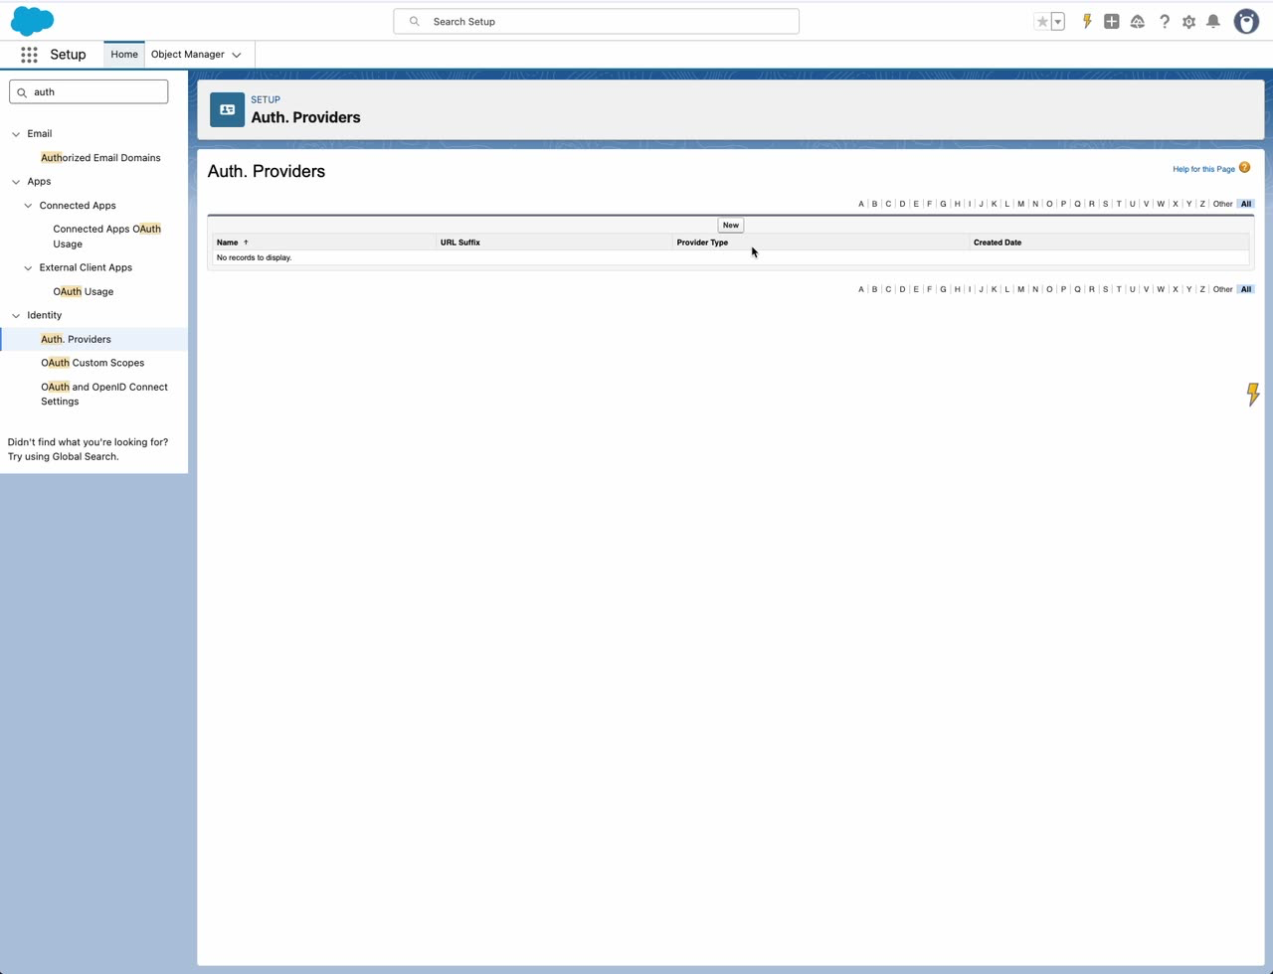The width and height of the screenshot is (1273, 974).
Task: Open the user profile avatar
Action: point(1246,21)
